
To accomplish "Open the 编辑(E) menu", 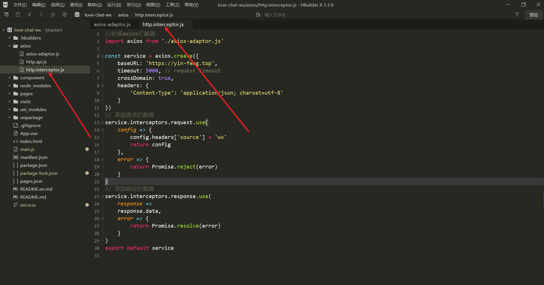I will coord(39,5).
